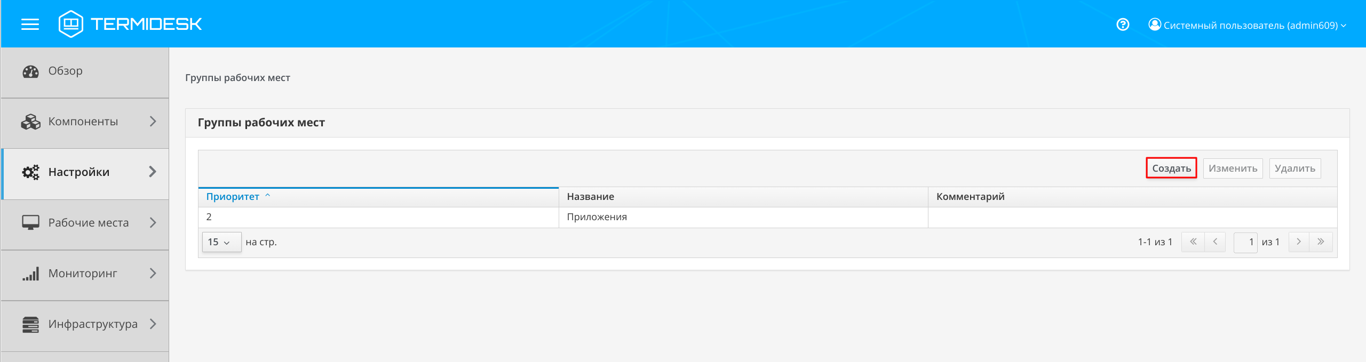Click the Компоненты cubes icon
Viewport: 1366px width, 362px height.
pos(30,122)
